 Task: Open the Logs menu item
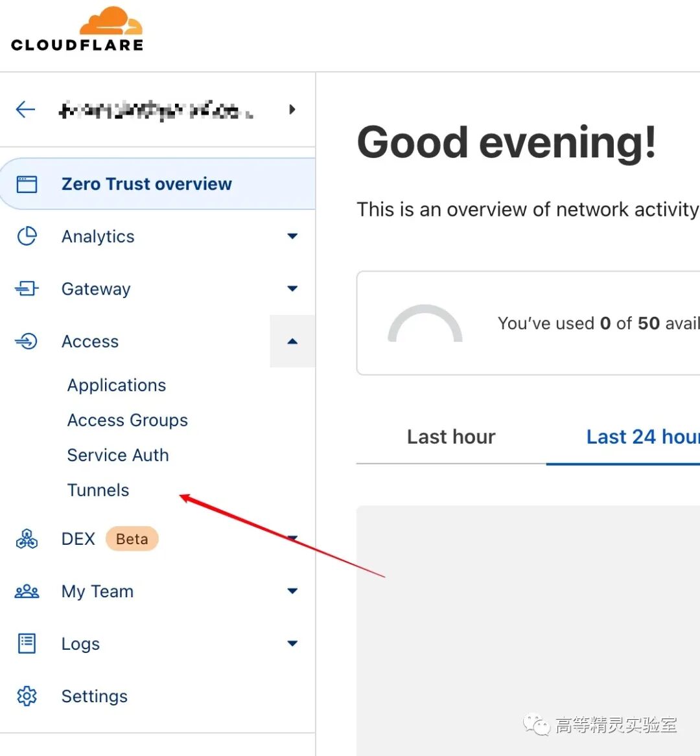point(80,644)
